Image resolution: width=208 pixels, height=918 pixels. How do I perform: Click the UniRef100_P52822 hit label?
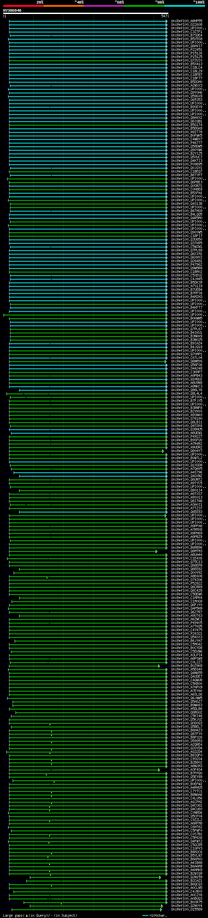187,583
